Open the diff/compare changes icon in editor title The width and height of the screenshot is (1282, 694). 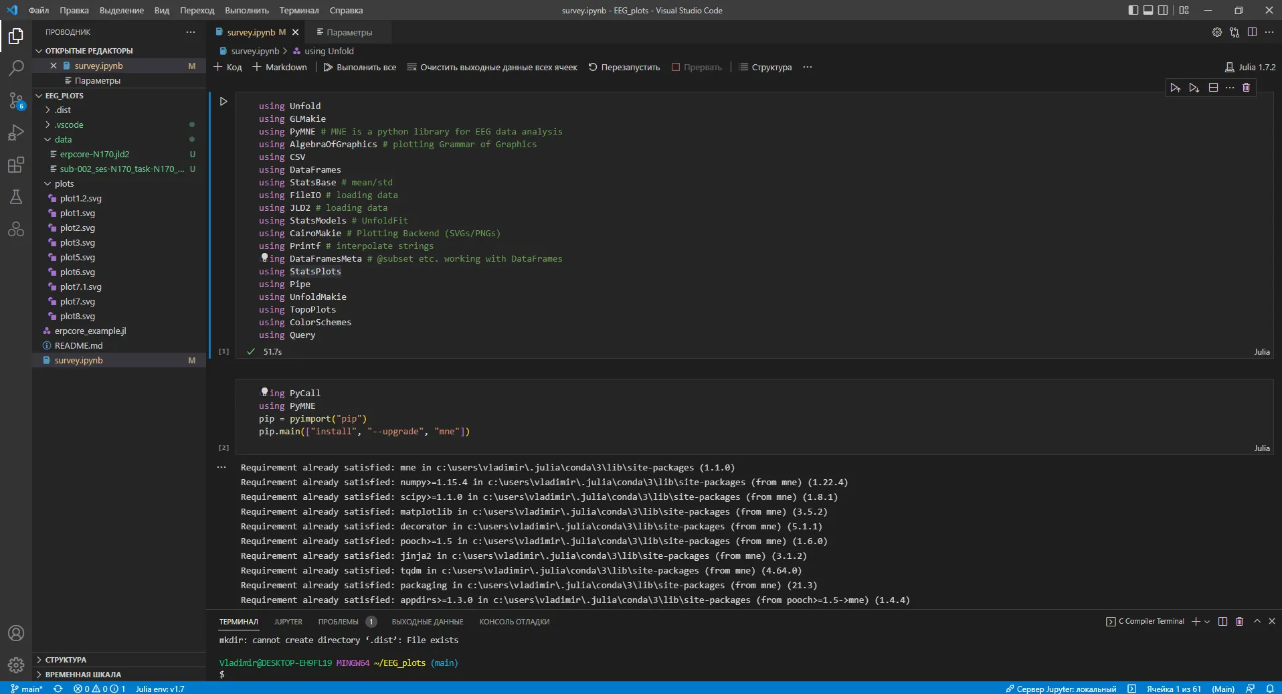pyautogui.click(x=1234, y=32)
